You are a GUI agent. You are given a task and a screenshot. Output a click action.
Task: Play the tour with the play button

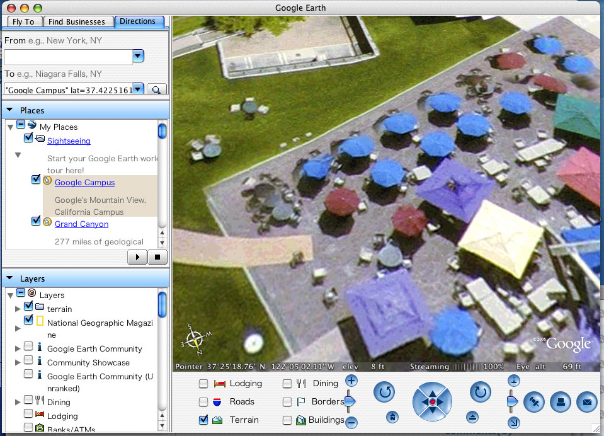click(137, 256)
